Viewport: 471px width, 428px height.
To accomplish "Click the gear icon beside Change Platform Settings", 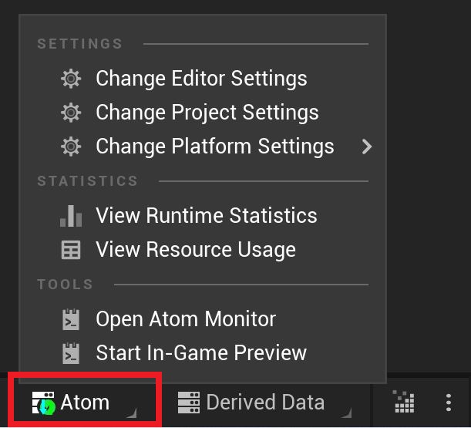I will [71, 147].
